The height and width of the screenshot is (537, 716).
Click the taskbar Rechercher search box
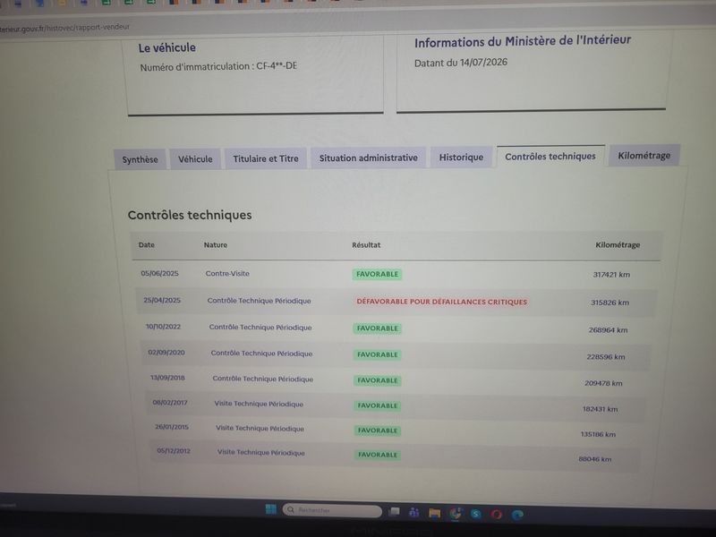pyautogui.click(x=332, y=510)
